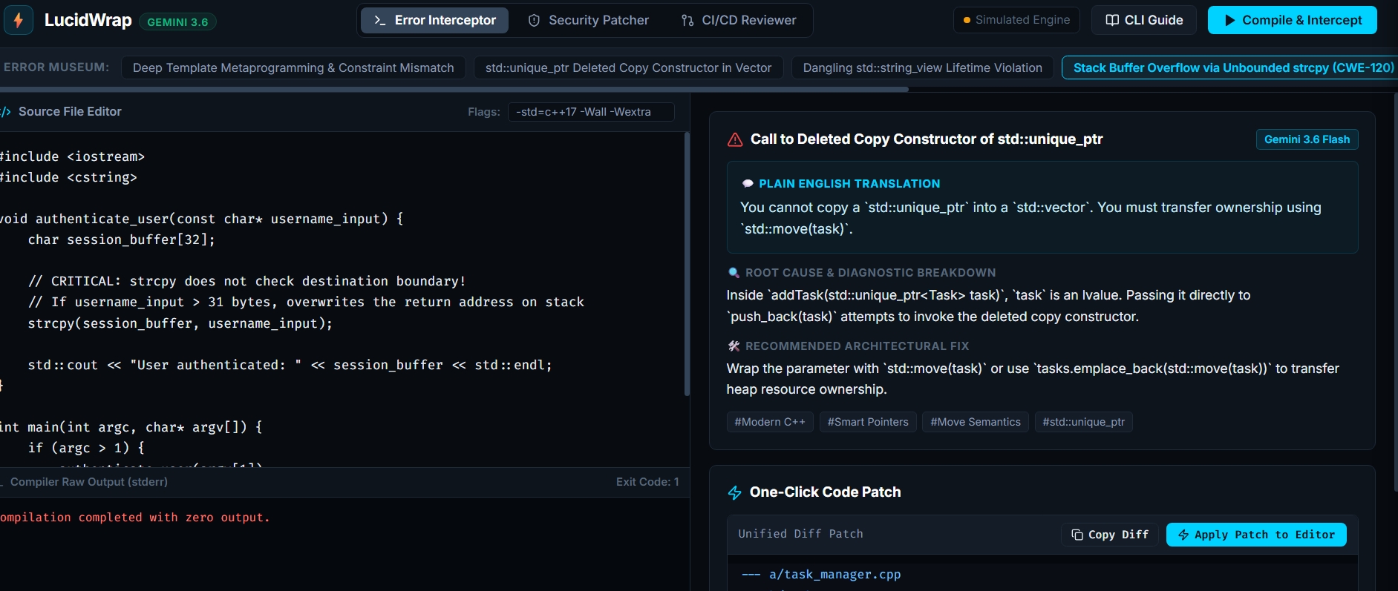1398x591 pixels.
Task: Click the #std::unique_ptr tag
Action: [x=1083, y=422]
